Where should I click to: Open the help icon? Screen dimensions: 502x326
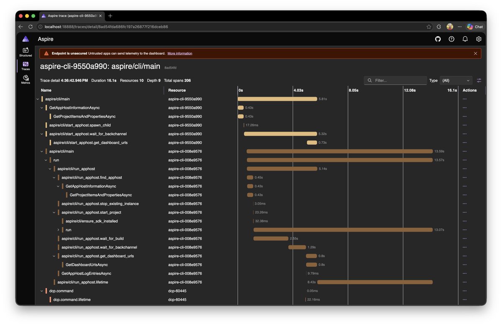pos(451,39)
